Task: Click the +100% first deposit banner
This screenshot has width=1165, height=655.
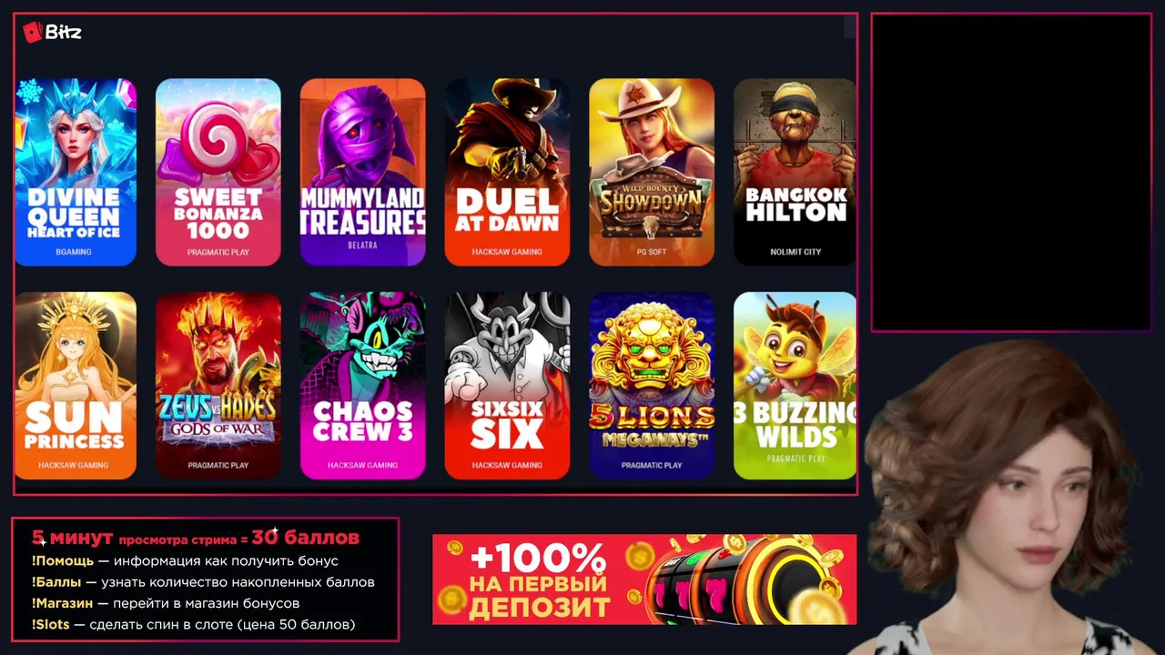Action: pyautogui.click(x=644, y=579)
